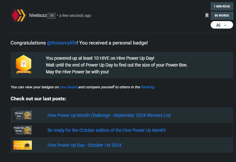Open the @thisismylife mention link
The width and height of the screenshot is (236, 162).
(x=62, y=43)
